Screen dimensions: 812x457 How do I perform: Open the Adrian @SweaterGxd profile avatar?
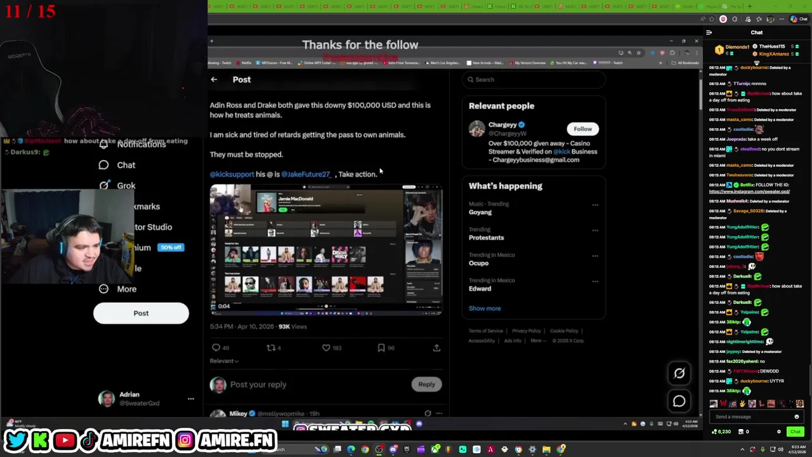pos(107,399)
